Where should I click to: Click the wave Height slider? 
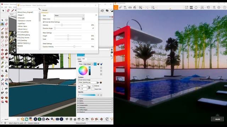pos(68,36)
